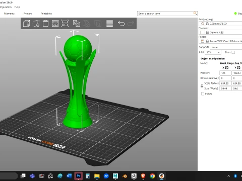Switch to the Printers tab
Image resolution: width=242 pixels, height=181 pixels.
[28, 14]
